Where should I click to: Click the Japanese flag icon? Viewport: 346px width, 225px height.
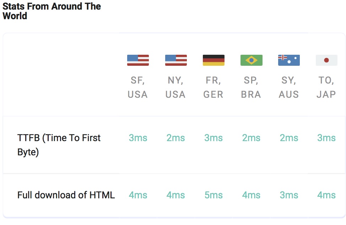click(x=326, y=60)
